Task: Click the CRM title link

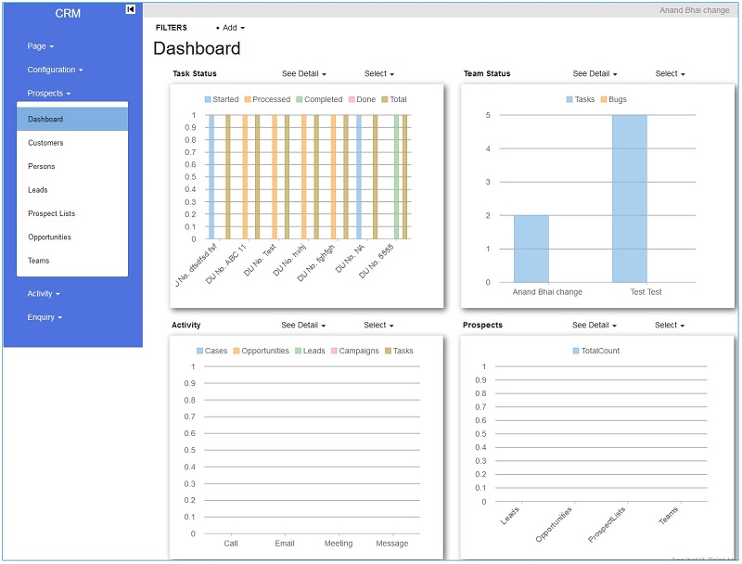Action: tap(67, 14)
